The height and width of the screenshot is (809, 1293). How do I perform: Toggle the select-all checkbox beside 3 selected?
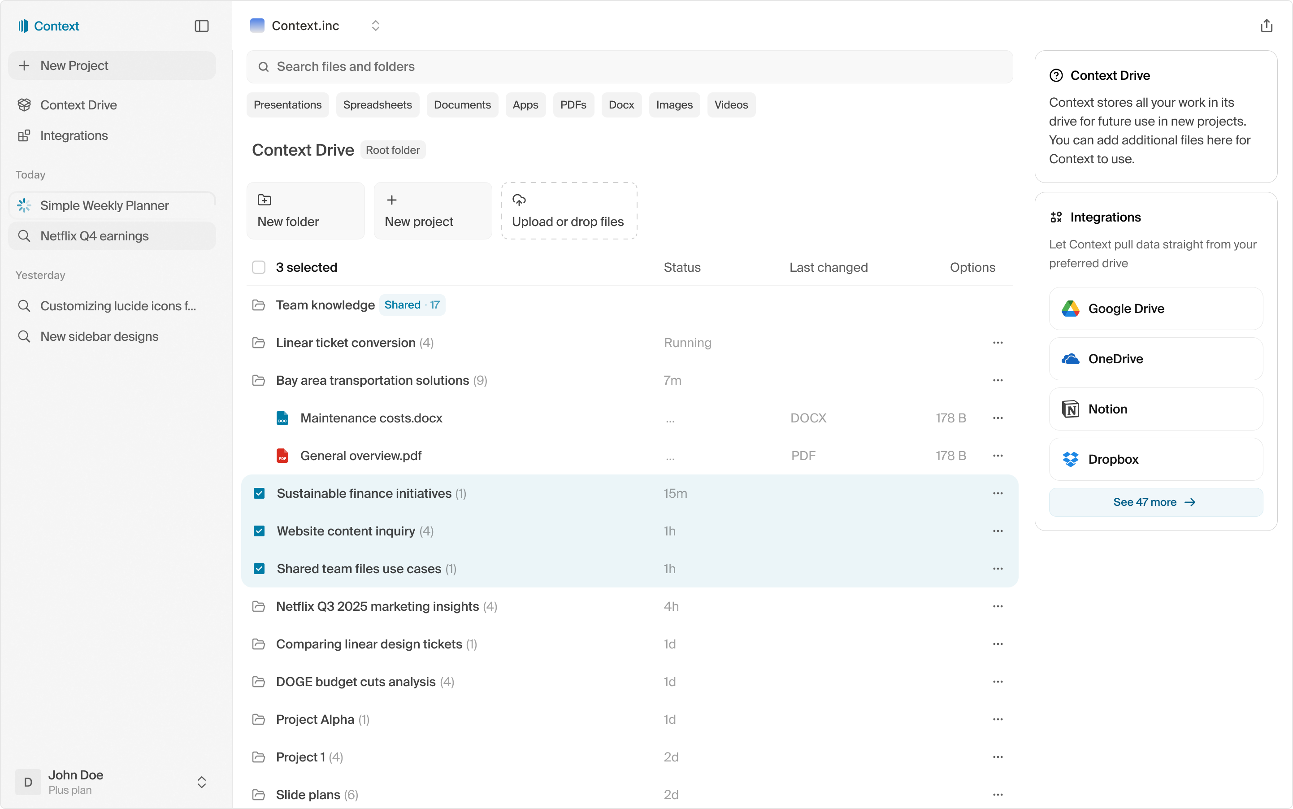(258, 267)
